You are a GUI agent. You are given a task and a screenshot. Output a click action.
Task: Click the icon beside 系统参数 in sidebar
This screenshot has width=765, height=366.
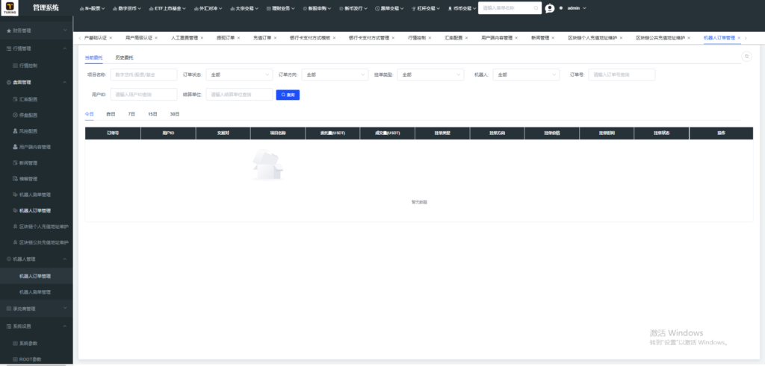coord(15,343)
